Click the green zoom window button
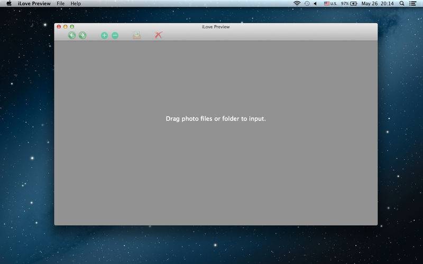This screenshot has height=264, width=423. click(x=72, y=27)
